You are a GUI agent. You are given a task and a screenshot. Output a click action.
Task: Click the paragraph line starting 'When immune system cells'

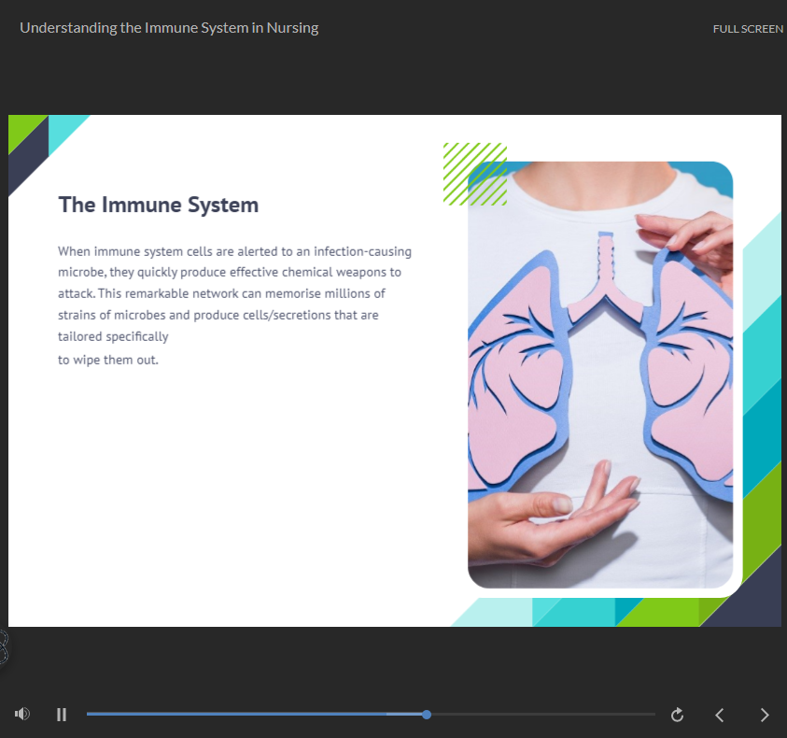tap(234, 251)
